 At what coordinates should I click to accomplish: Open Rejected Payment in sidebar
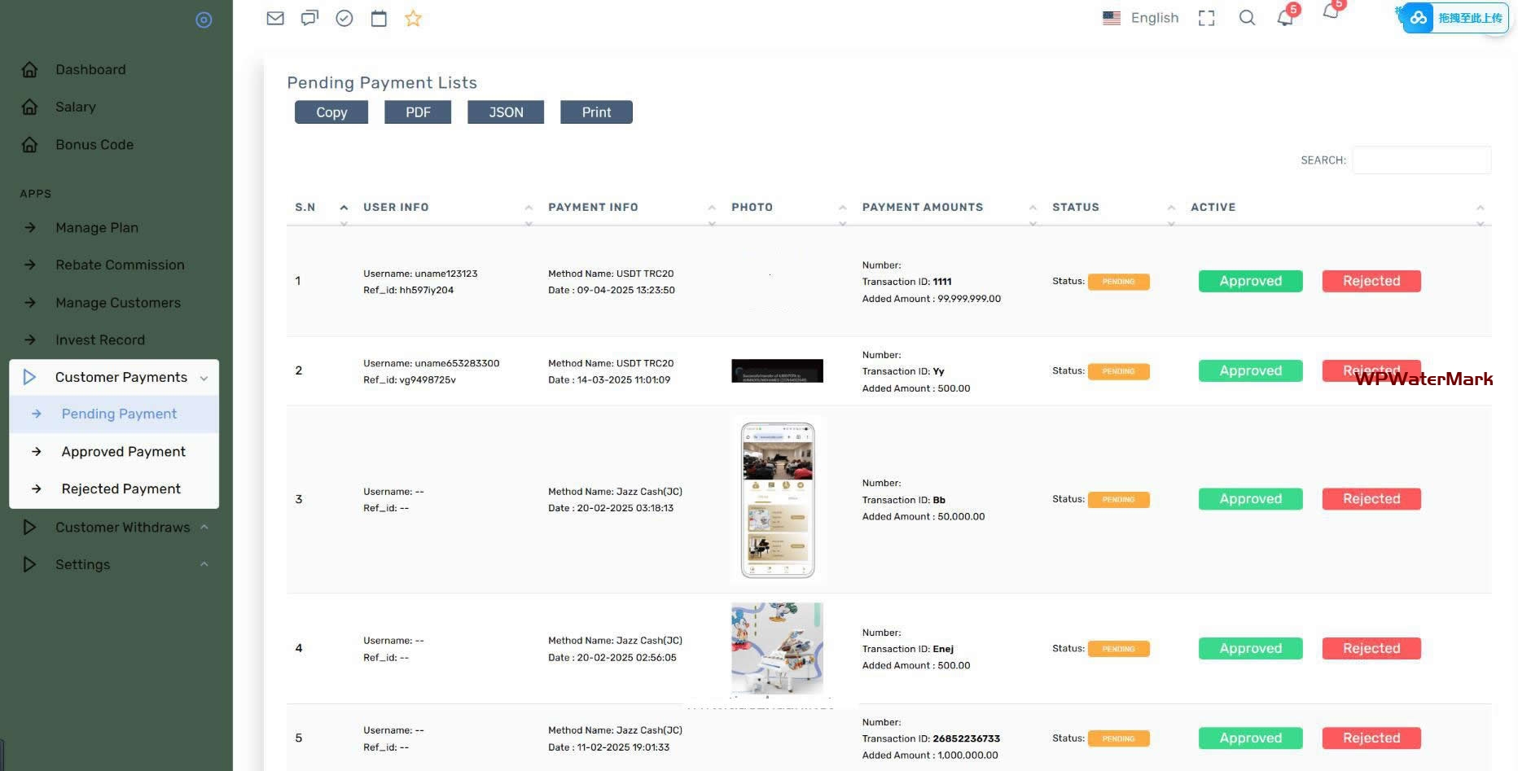point(121,488)
